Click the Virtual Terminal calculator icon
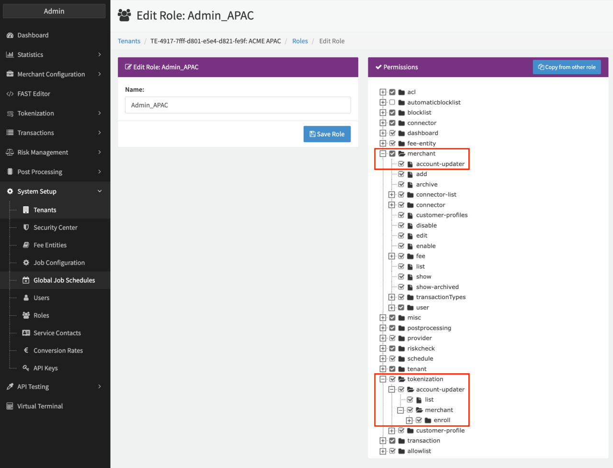613x468 pixels. (x=10, y=406)
